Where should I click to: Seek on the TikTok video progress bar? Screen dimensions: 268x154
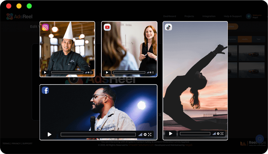[195, 133]
